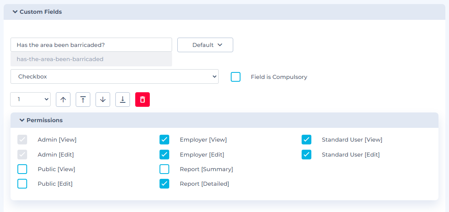This screenshot has height=212, width=449.
Task: Open the Default dropdown button
Action: 205,45
